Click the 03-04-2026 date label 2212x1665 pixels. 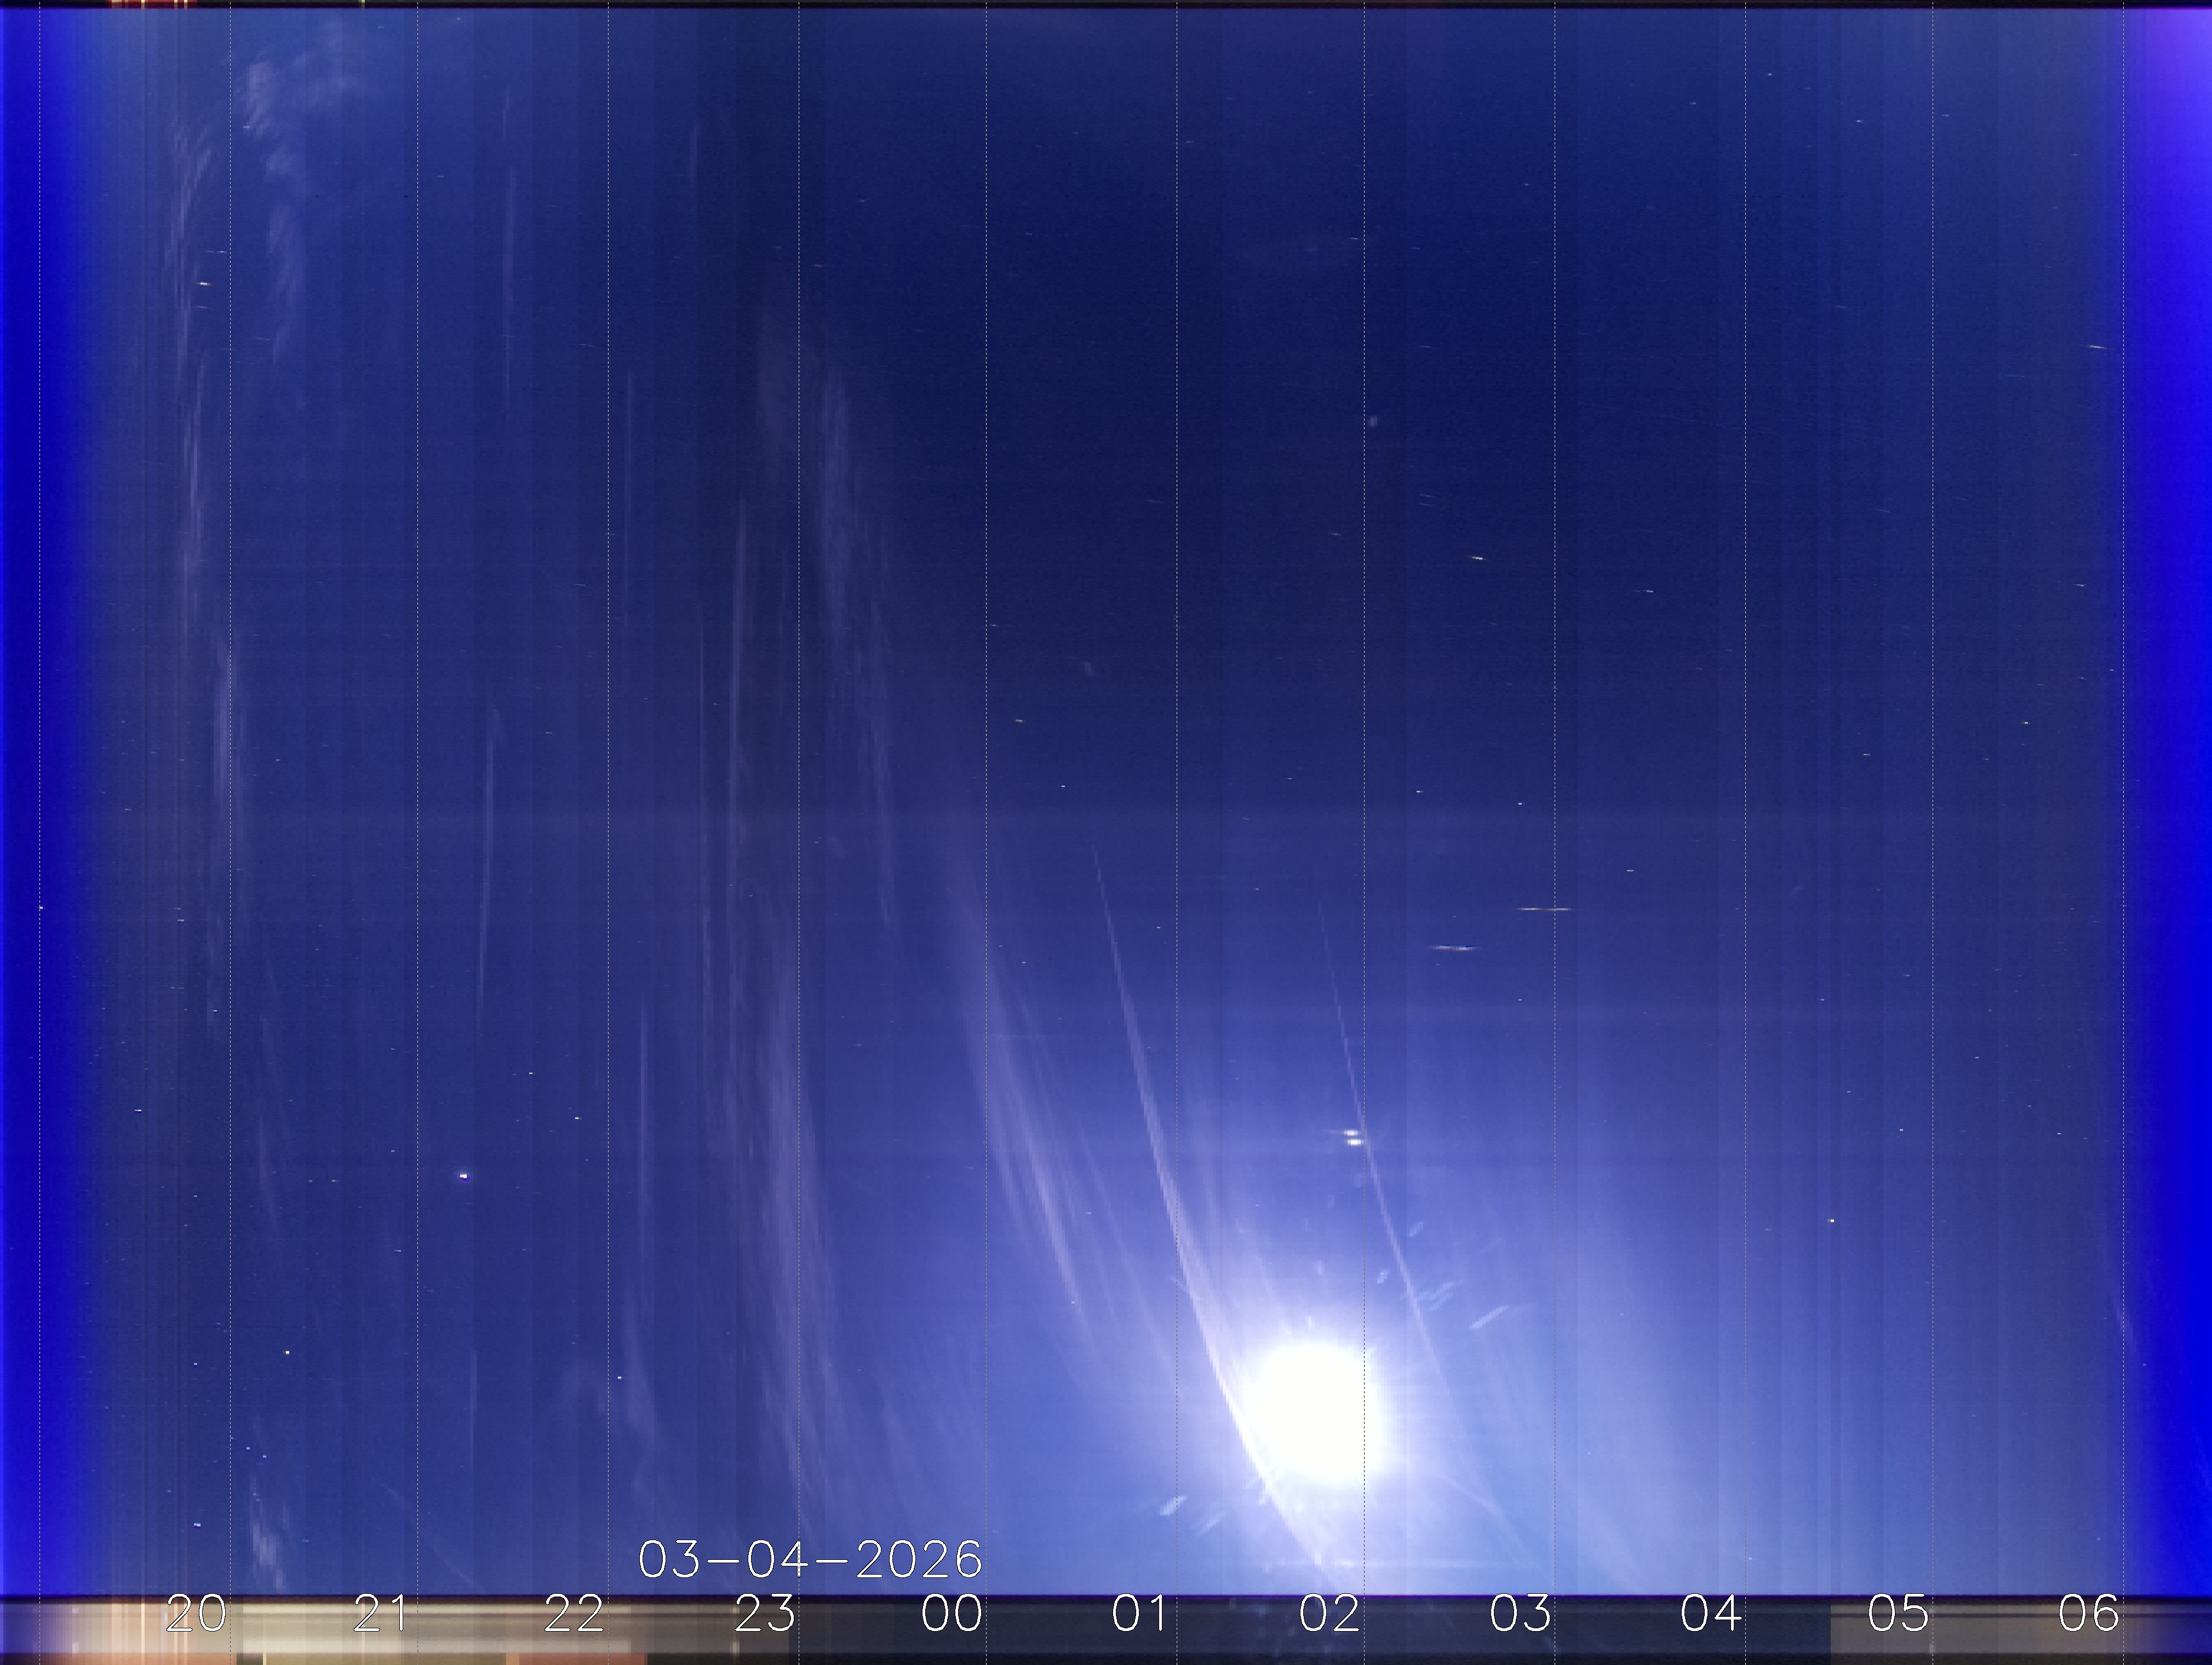click(x=810, y=1559)
